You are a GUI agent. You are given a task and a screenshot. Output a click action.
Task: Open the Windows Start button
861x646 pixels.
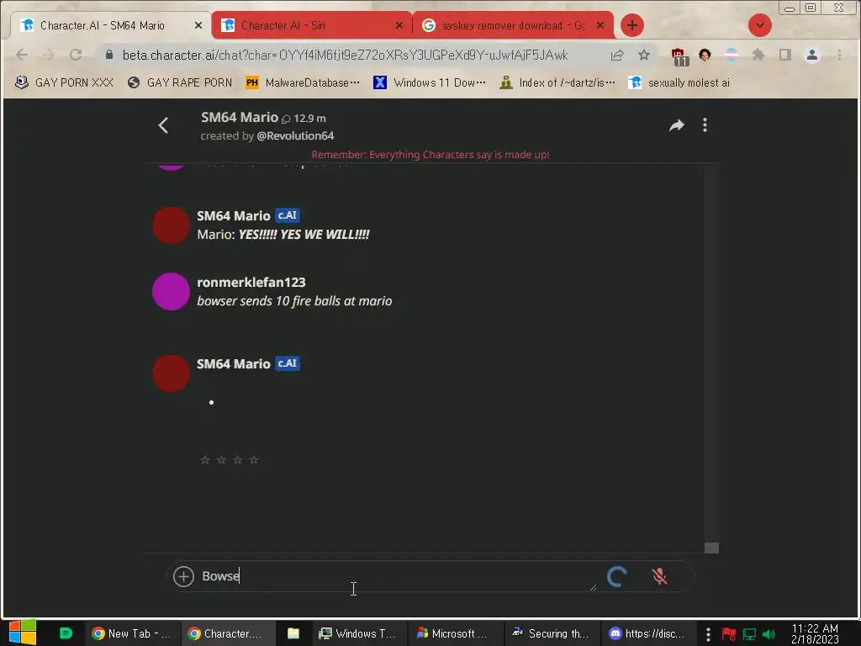(23, 633)
